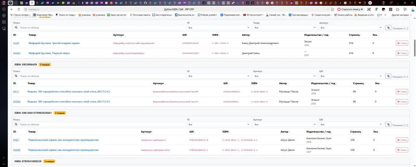
Task: Clear filters in the Первоклассный сервис table
Action: click(388, 124)
